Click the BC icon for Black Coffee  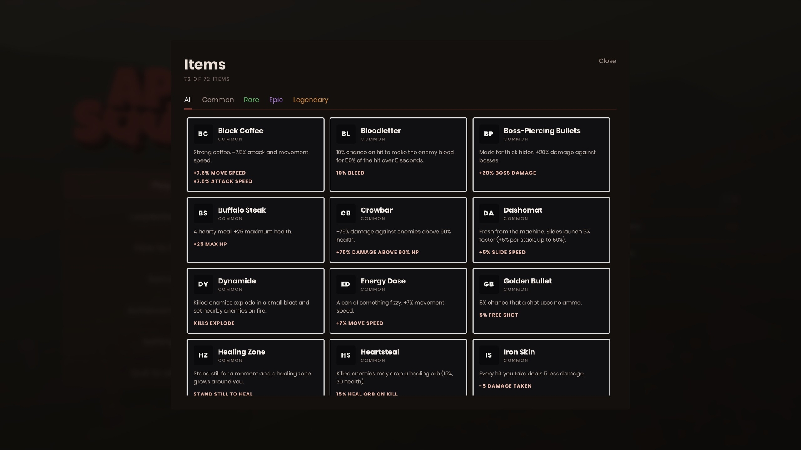(x=203, y=134)
